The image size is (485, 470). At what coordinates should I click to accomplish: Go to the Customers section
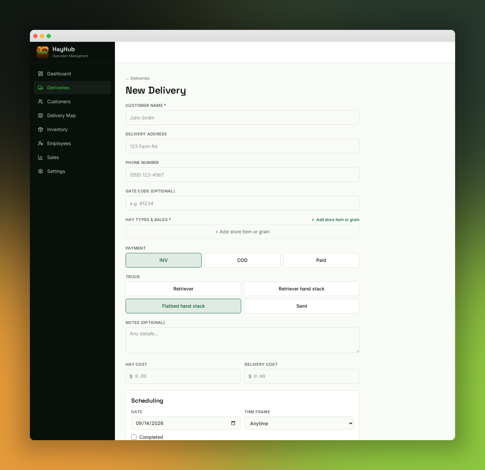72,102
